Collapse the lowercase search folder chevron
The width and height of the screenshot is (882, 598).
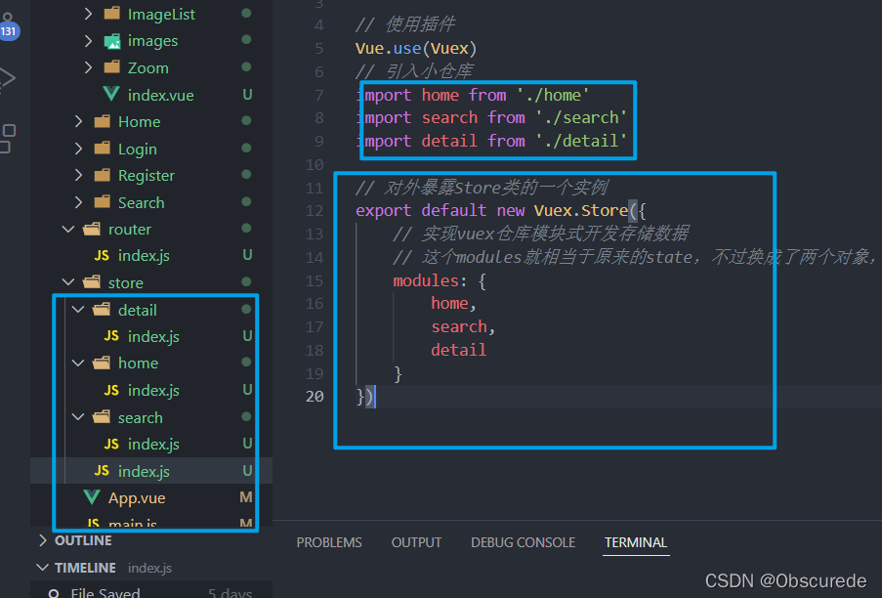tap(78, 417)
